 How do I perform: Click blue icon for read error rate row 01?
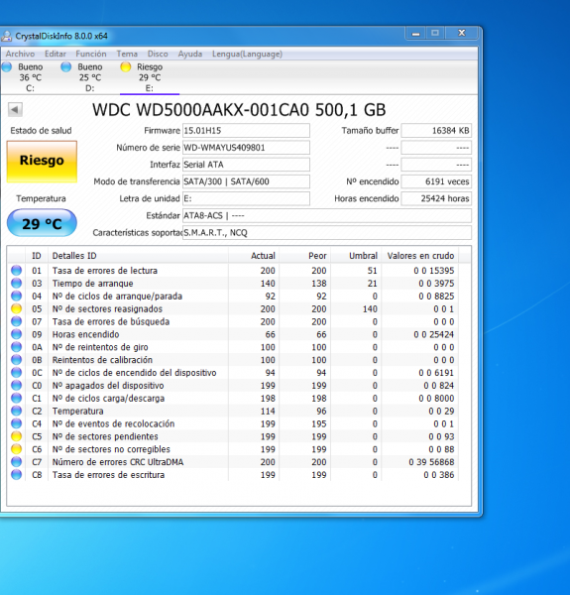pos(16,271)
